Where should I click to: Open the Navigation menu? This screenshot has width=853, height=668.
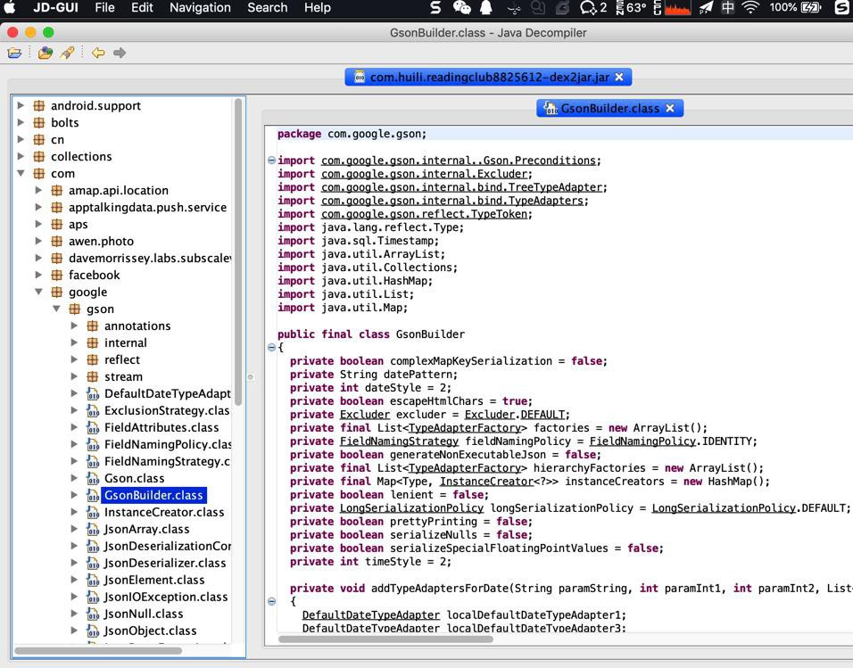[x=200, y=8]
